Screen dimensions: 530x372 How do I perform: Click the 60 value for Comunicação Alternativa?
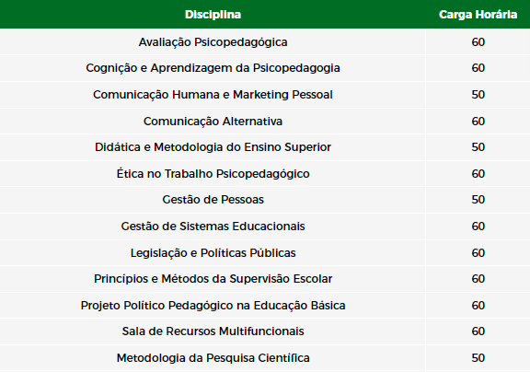tap(478, 121)
